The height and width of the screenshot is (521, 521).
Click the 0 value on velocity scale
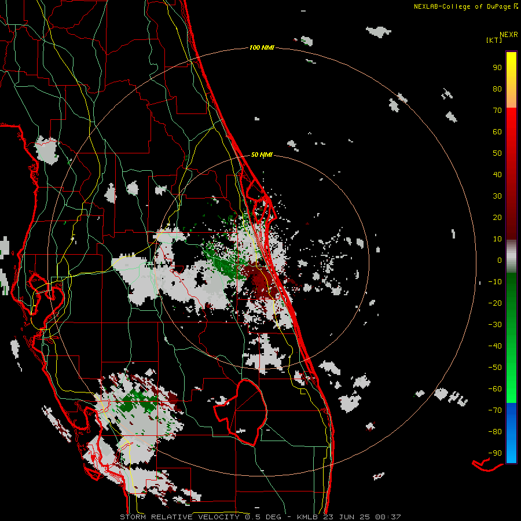500,260
